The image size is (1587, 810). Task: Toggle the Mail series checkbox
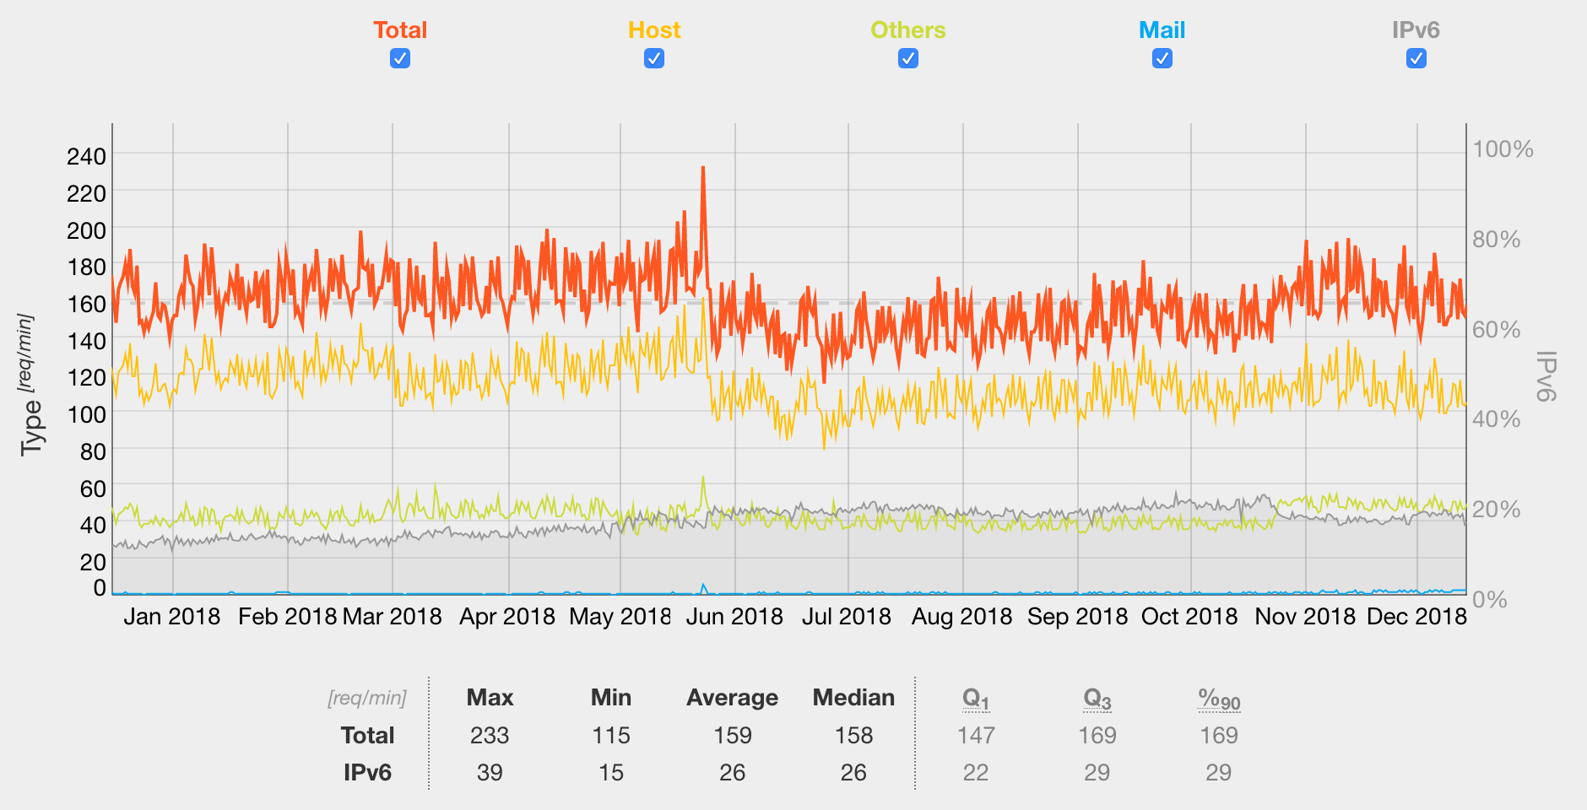pyautogui.click(x=1162, y=58)
